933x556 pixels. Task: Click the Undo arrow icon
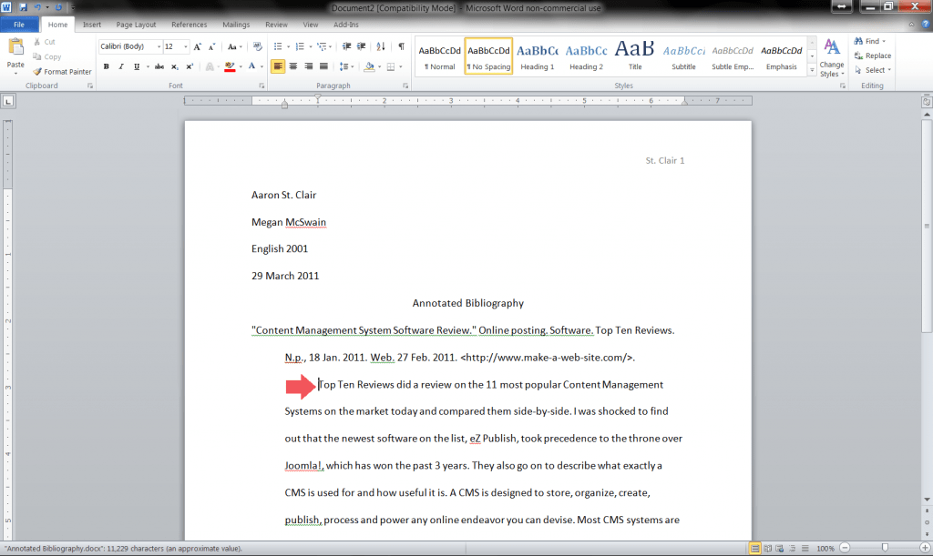pos(36,7)
